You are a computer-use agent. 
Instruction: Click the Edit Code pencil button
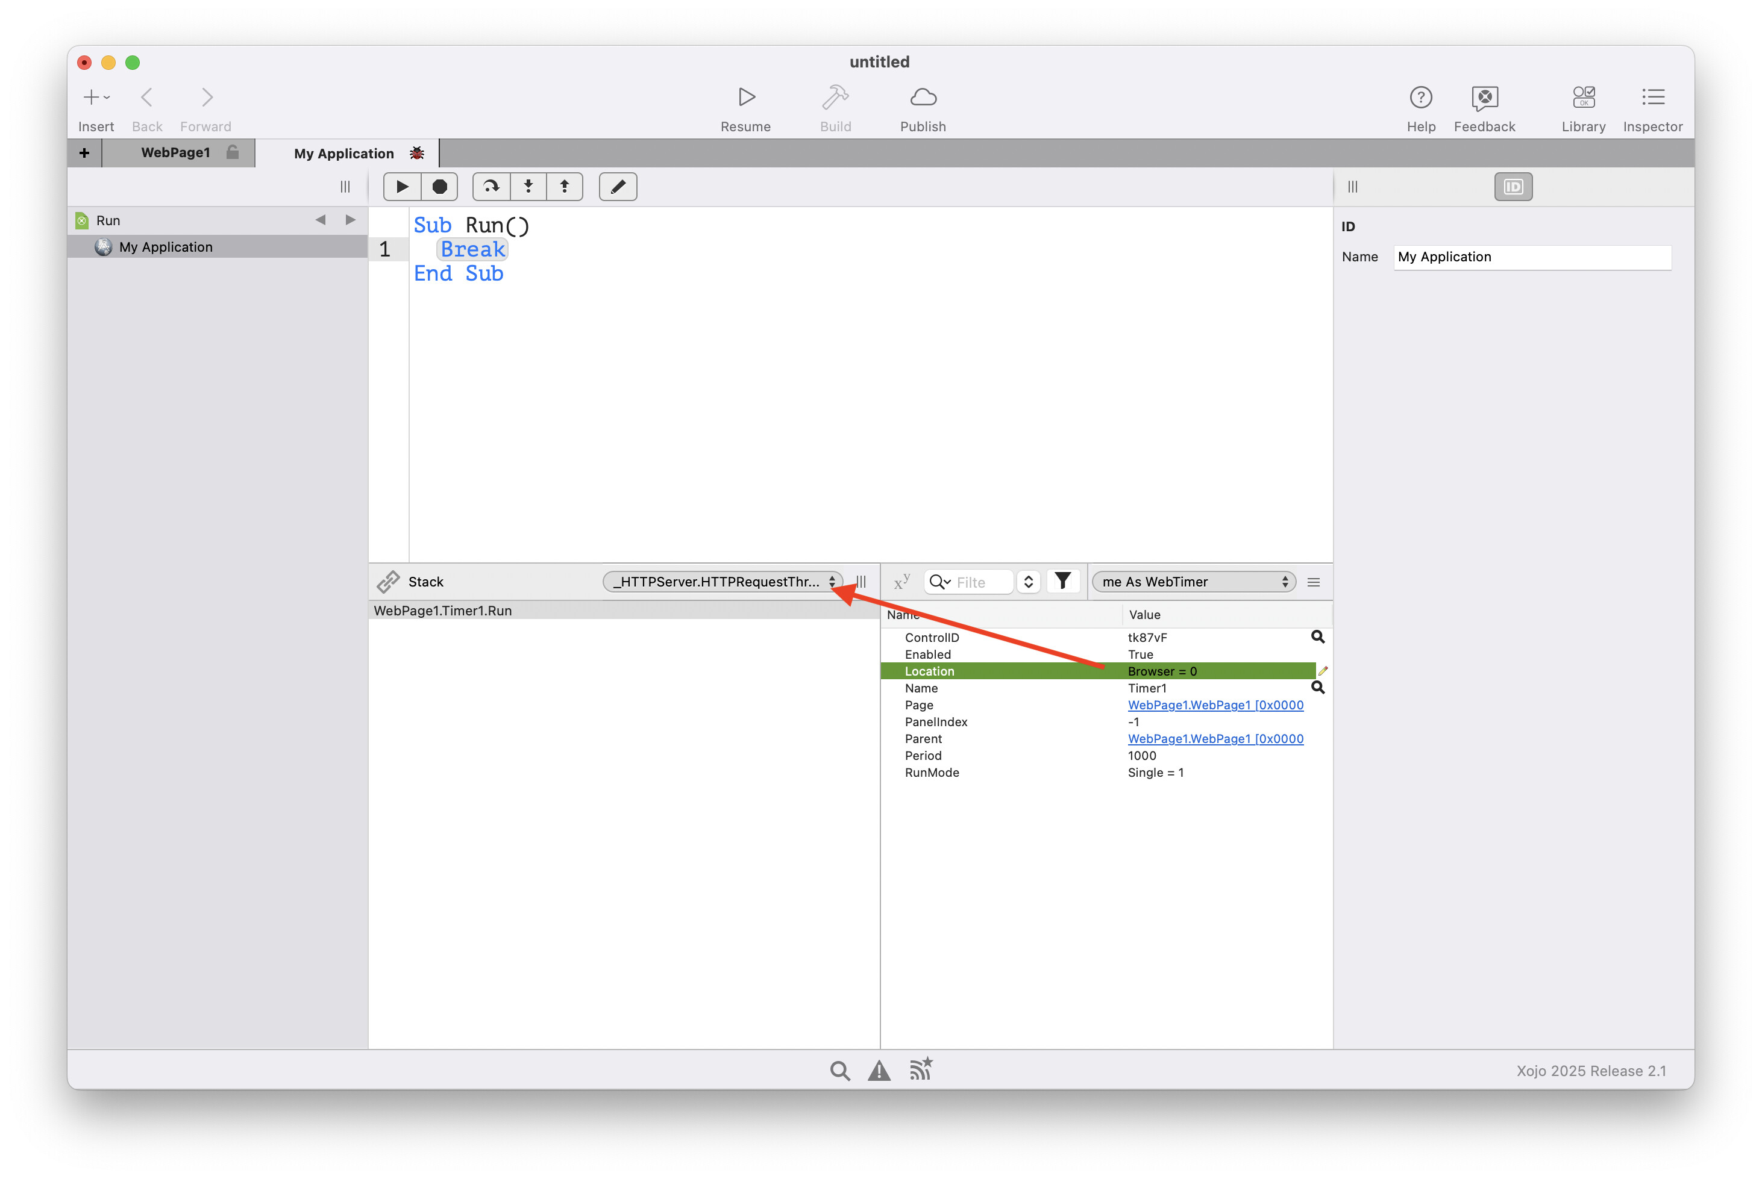[618, 187]
